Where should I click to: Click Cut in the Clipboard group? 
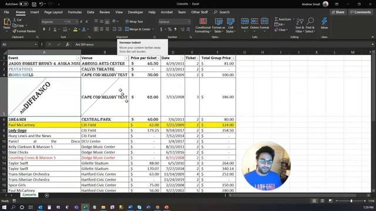pyautogui.click(x=17, y=20)
